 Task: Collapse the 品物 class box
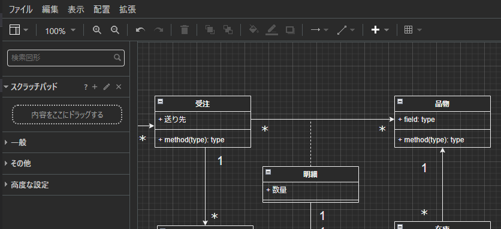[x=400, y=102]
